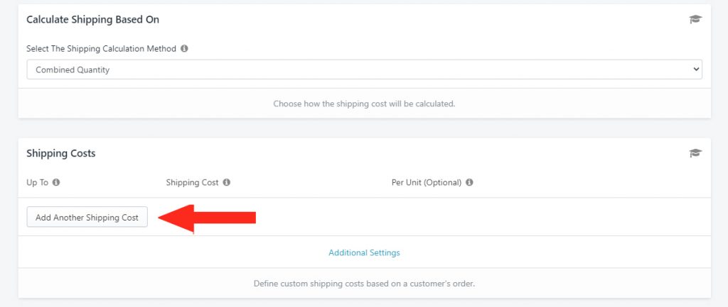728x307 pixels.
Task: Select the Calculate Shipping Based On heading
Action: point(93,19)
